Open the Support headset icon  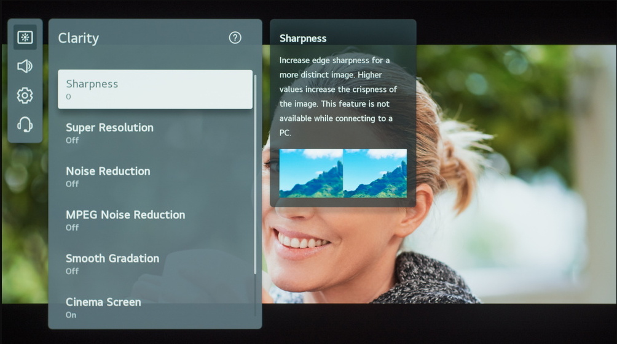tap(25, 124)
